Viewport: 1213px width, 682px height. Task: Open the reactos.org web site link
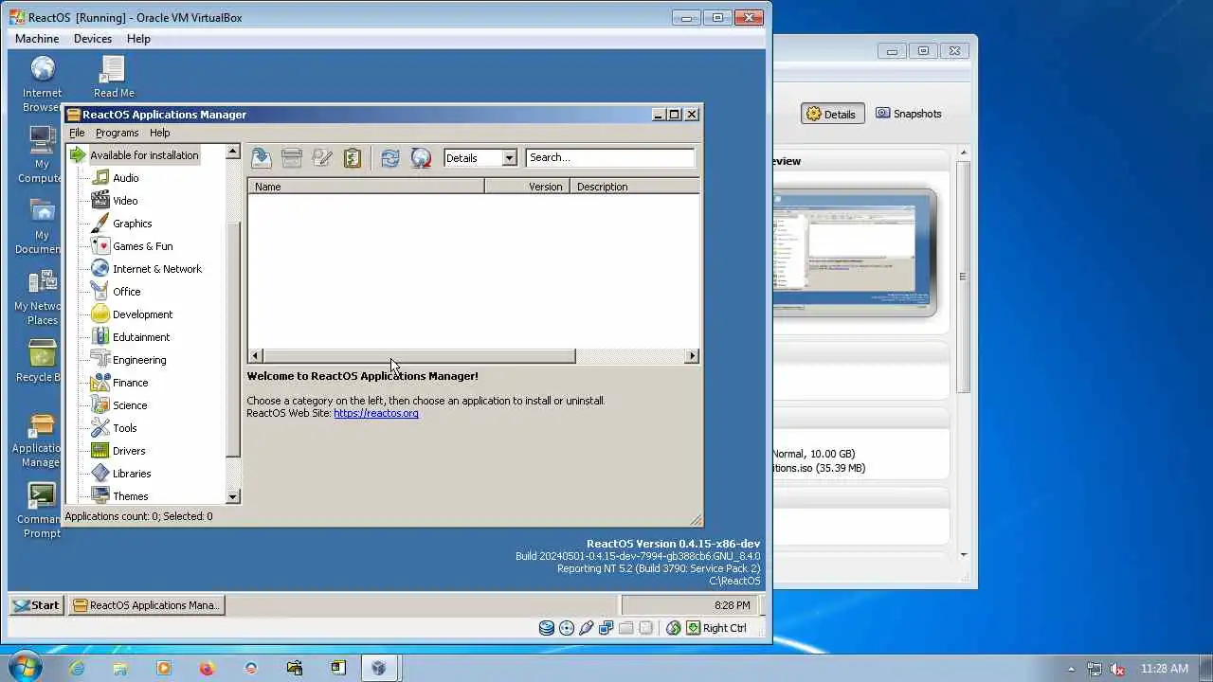(375, 413)
